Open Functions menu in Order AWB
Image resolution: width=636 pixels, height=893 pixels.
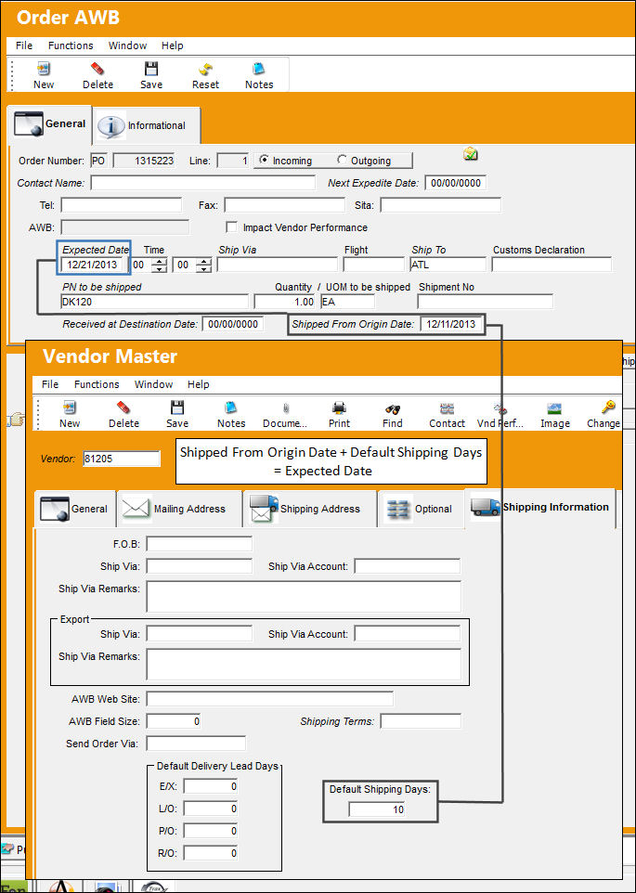(71, 45)
